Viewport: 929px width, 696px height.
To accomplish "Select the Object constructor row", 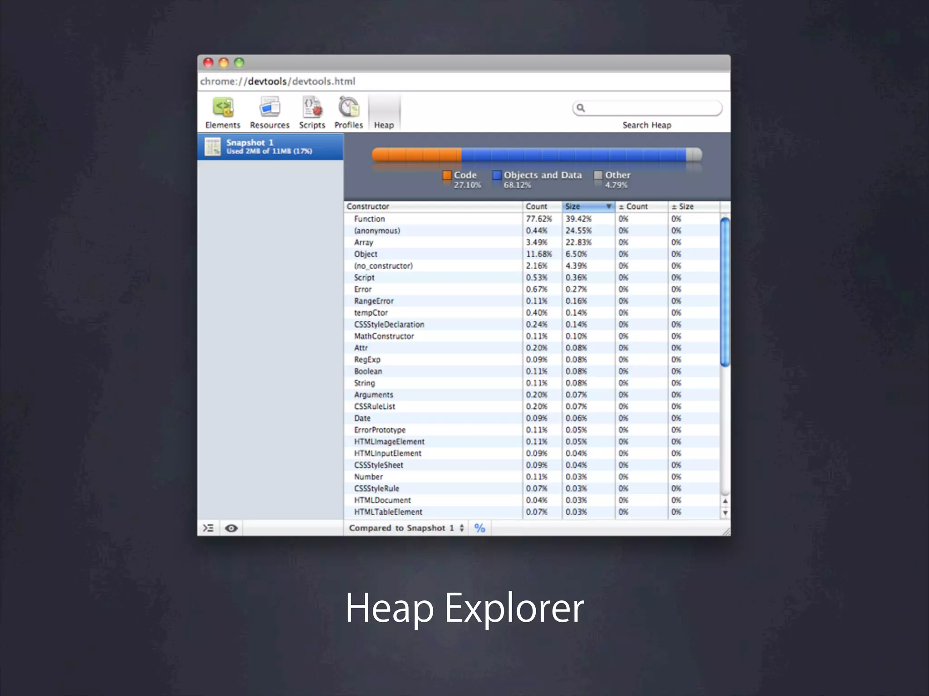I will pyautogui.click(x=532, y=254).
